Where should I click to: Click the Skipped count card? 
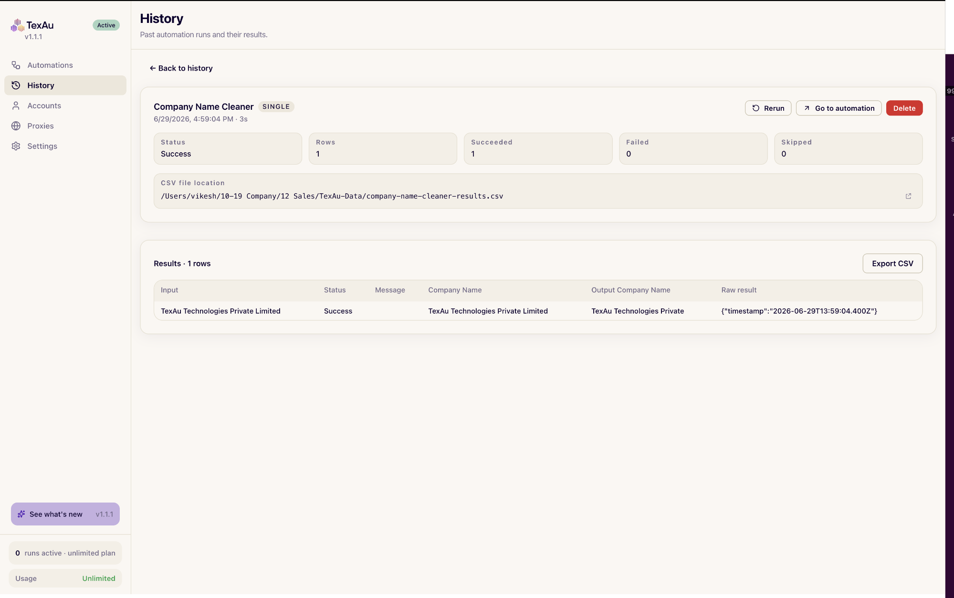[x=848, y=149]
